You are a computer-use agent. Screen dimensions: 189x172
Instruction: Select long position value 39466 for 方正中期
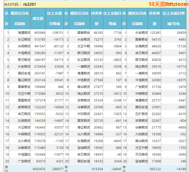[x=98, y=46]
